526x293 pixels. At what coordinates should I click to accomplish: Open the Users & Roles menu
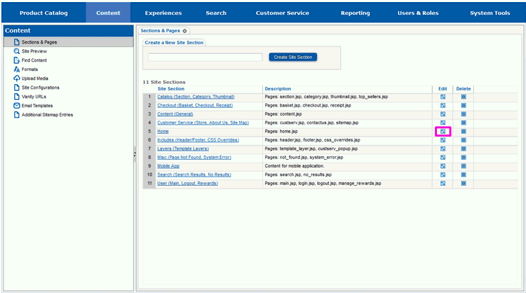[x=418, y=13]
